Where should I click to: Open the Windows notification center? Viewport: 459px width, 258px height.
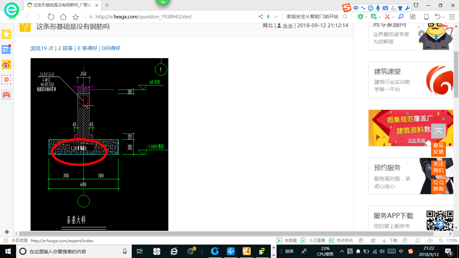(x=449, y=251)
